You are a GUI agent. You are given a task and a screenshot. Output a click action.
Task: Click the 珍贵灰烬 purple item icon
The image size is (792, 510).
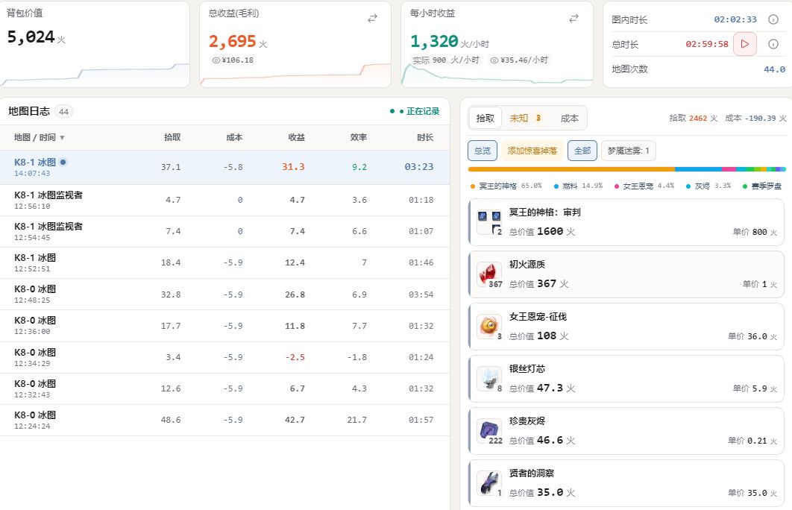coord(489,431)
